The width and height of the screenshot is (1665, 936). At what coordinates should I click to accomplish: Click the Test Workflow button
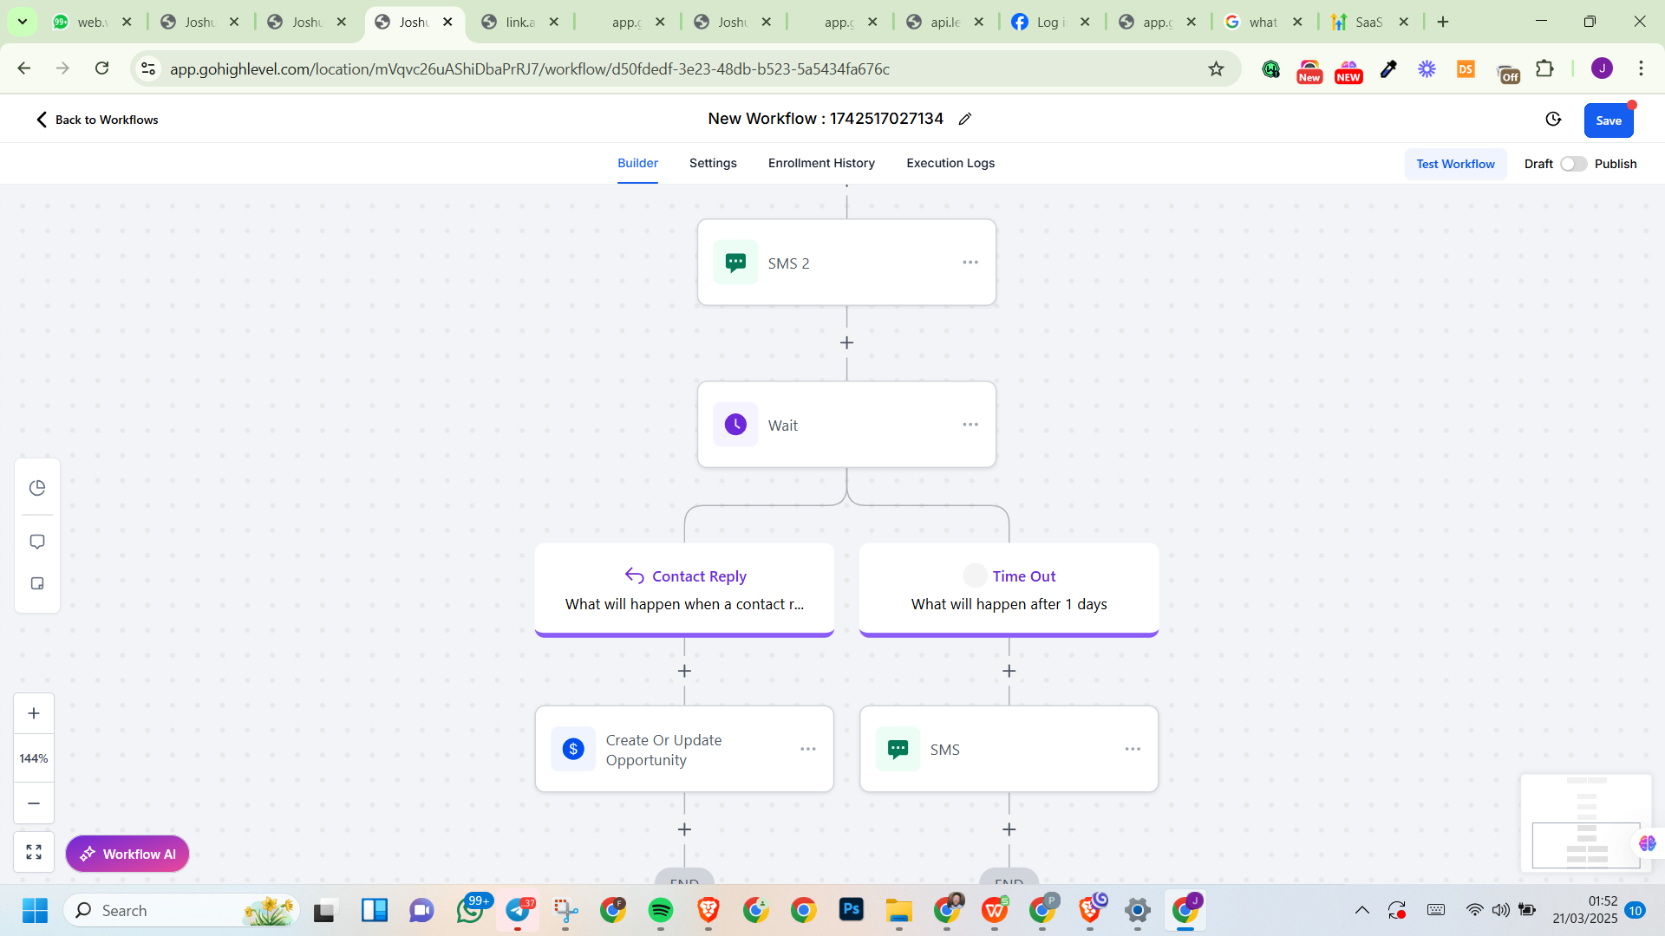coord(1455,164)
